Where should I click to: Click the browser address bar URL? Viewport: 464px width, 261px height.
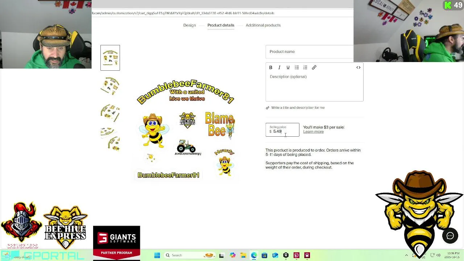click(x=183, y=13)
